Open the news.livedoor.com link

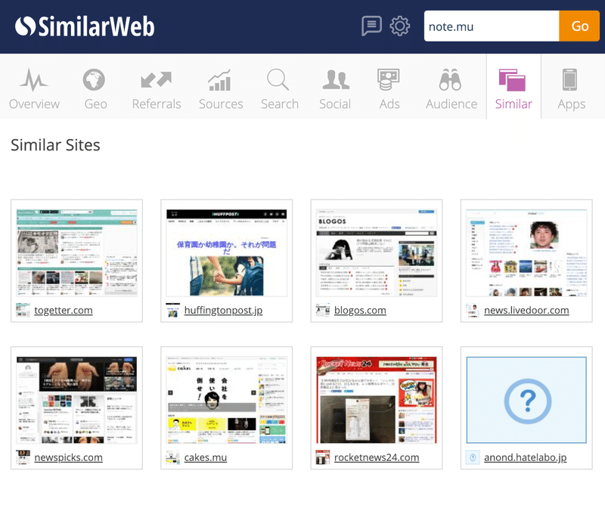tap(526, 310)
